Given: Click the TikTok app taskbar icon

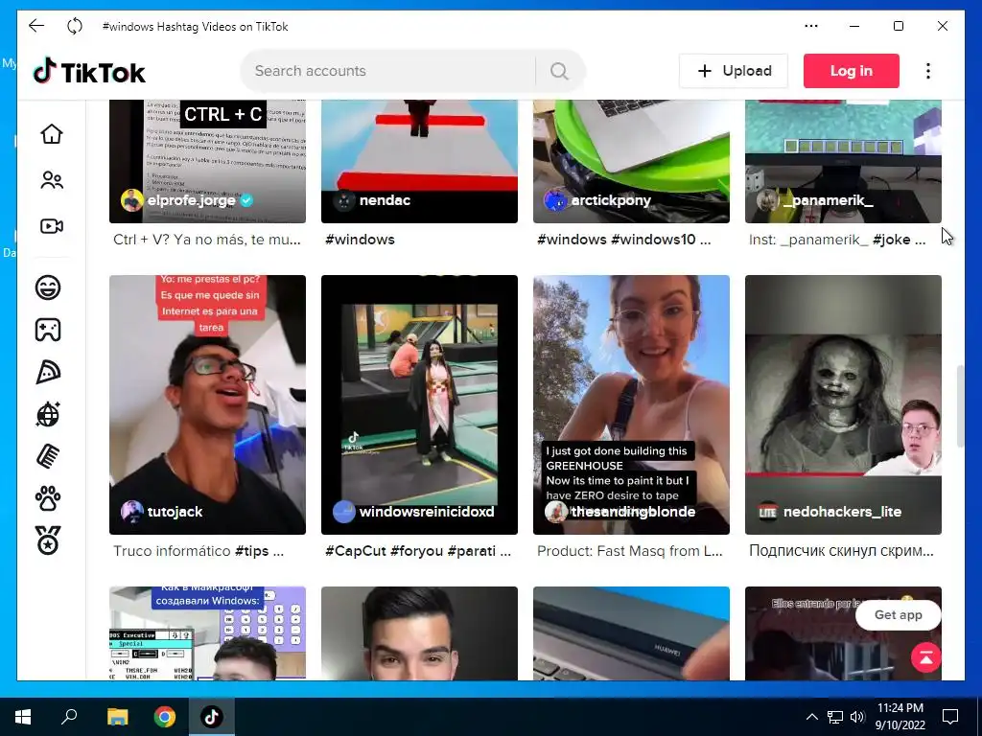Looking at the screenshot, I should 212,717.
